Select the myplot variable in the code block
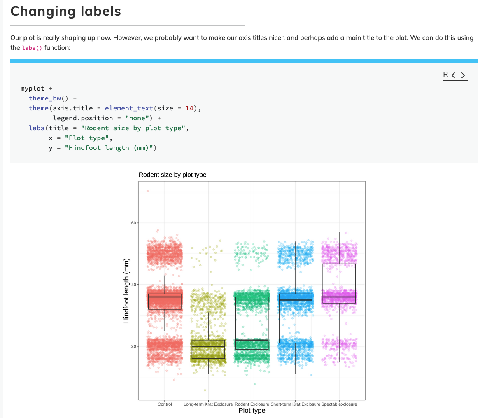Viewport: 480px width, 418px height. point(32,88)
